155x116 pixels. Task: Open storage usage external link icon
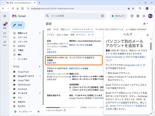point(65,110)
